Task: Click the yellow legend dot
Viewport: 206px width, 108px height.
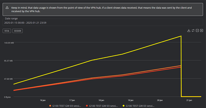Action: 124,106
